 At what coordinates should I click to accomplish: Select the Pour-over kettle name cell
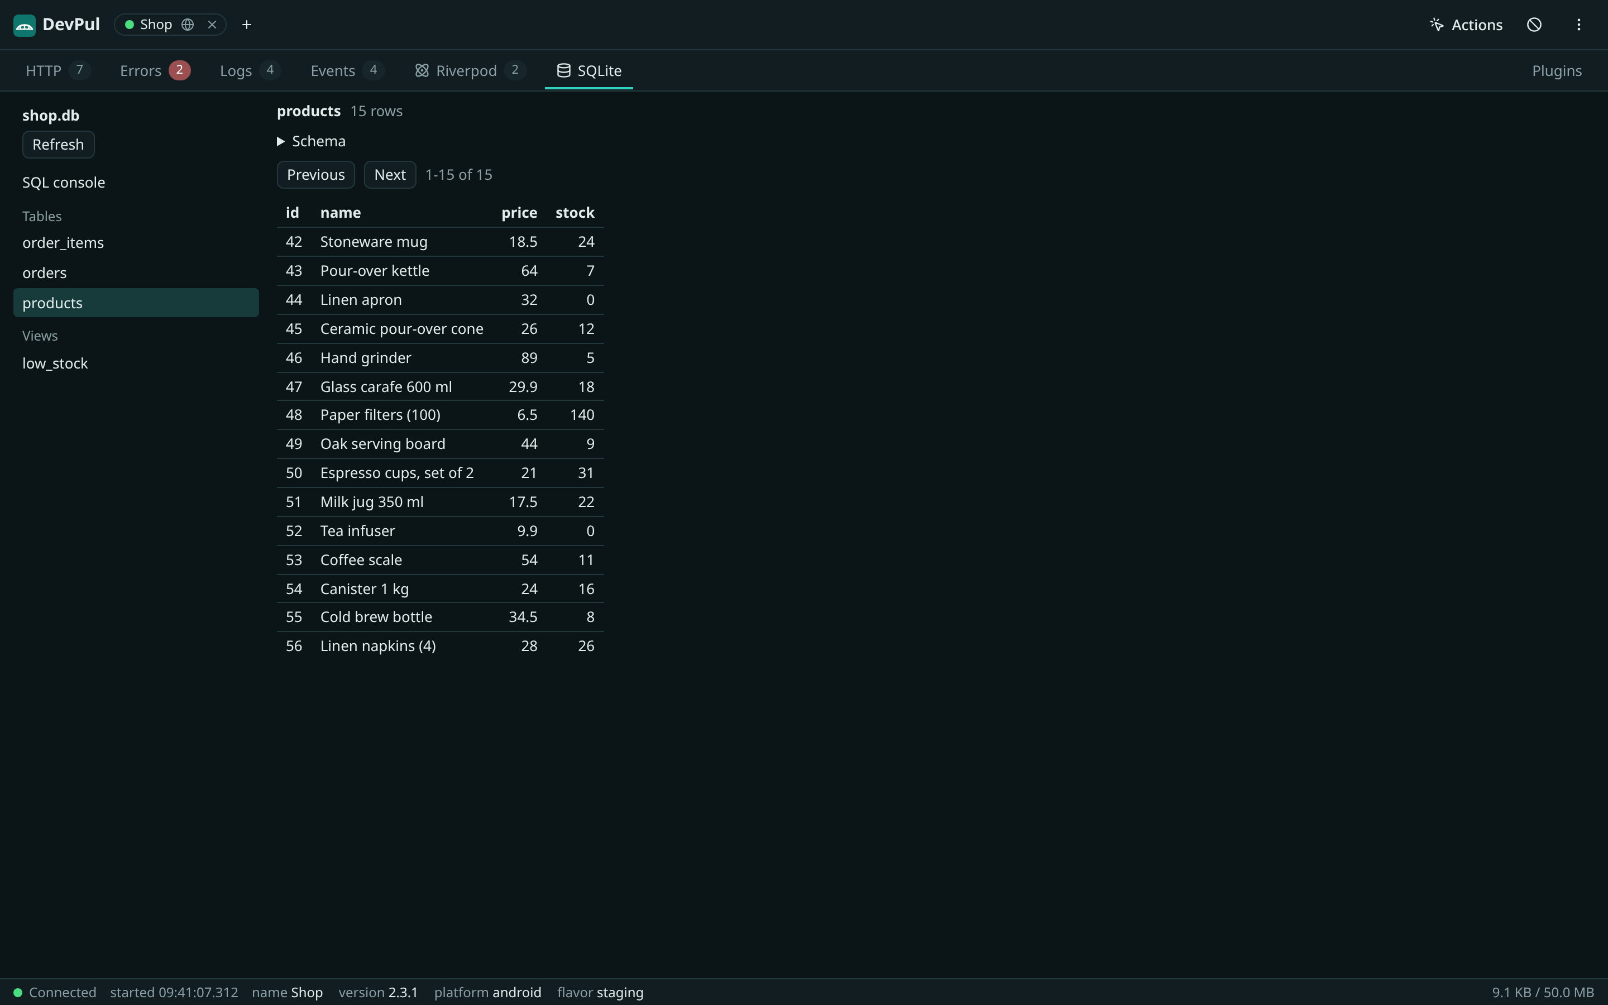[x=375, y=271]
